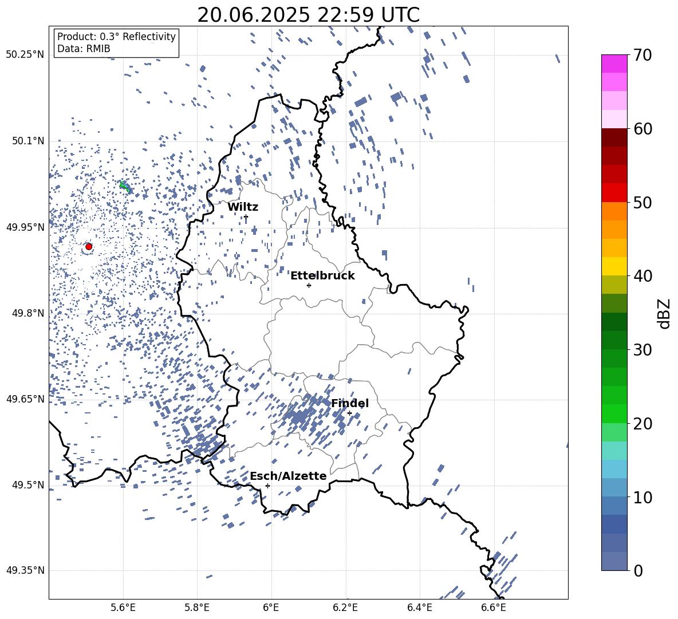This screenshot has width=678, height=619.
Task: Click the Findel label
Action: pos(350,403)
